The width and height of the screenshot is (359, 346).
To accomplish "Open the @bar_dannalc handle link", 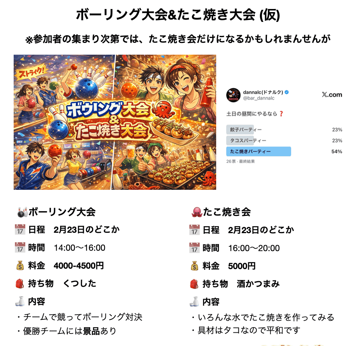I will coord(259,98).
